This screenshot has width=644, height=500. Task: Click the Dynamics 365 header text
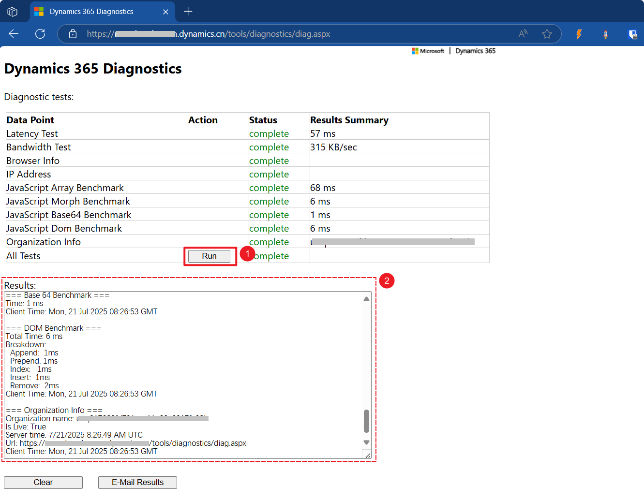(475, 51)
